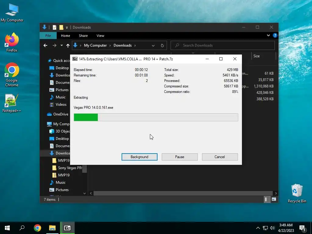Launch Firefox from desktop shortcut
This screenshot has width=312, height=234.
click(12, 42)
